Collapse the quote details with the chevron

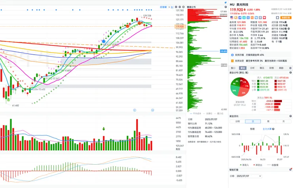(260, 51)
